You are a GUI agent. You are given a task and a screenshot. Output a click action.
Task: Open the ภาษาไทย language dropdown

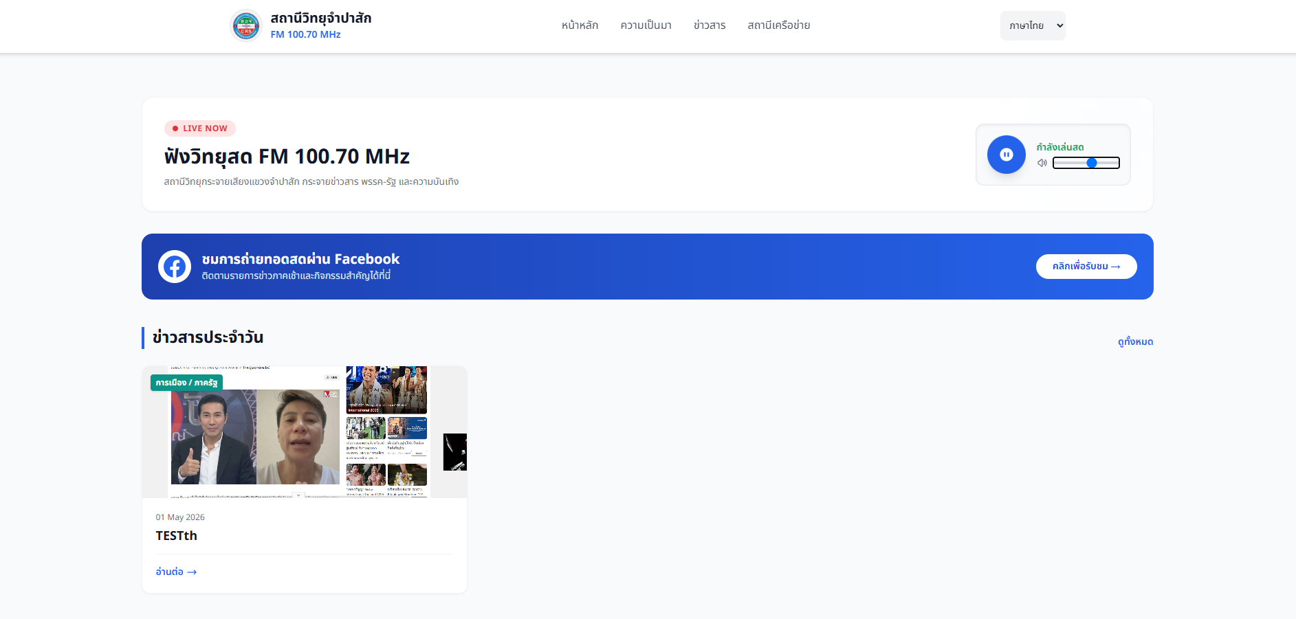pyautogui.click(x=1033, y=25)
